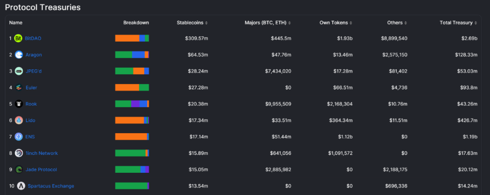Click the JPEG'd logo icon
The width and height of the screenshot is (490, 195).
pyautogui.click(x=19, y=71)
